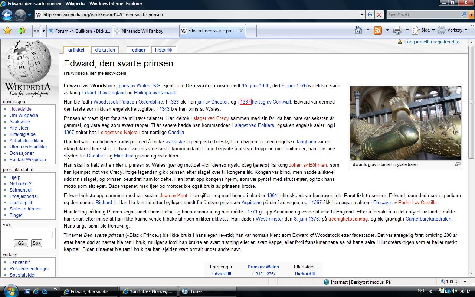Screen dimensions: 475x297
Task: Click the Søk search button
Action: [x=36, y=243]
